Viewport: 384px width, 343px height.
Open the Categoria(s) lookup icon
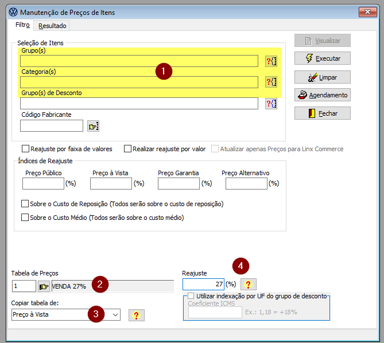coord(271,82)
